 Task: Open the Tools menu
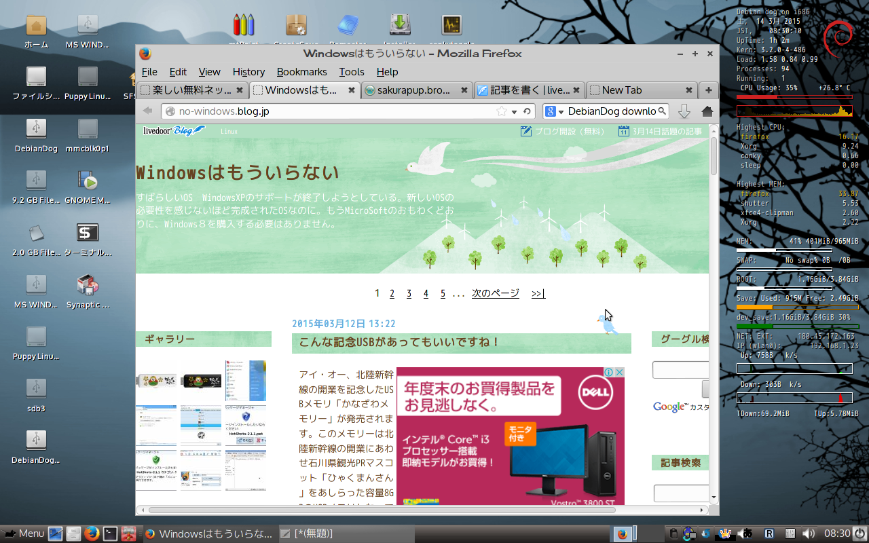(x=352, y=72)
